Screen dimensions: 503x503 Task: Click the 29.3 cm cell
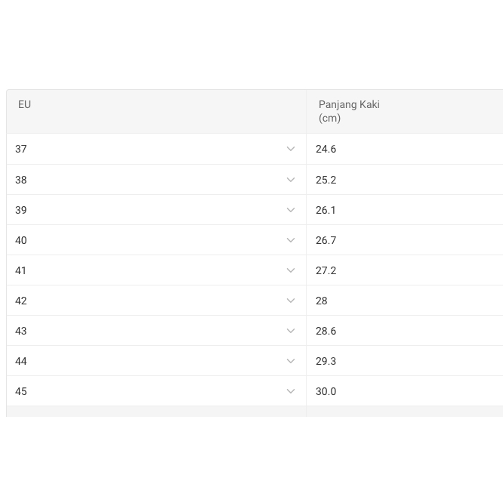(326, 361)
